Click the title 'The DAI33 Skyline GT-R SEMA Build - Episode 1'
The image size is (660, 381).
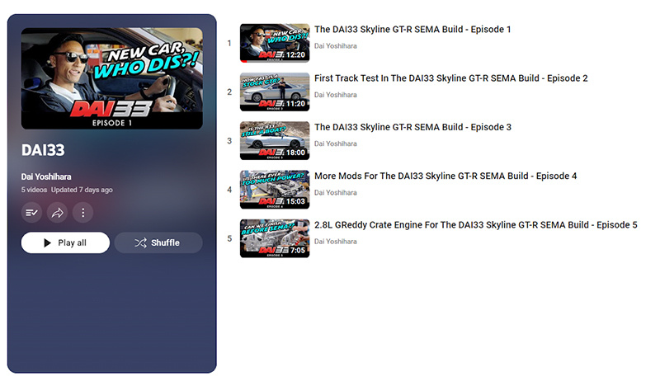point(412,30)
